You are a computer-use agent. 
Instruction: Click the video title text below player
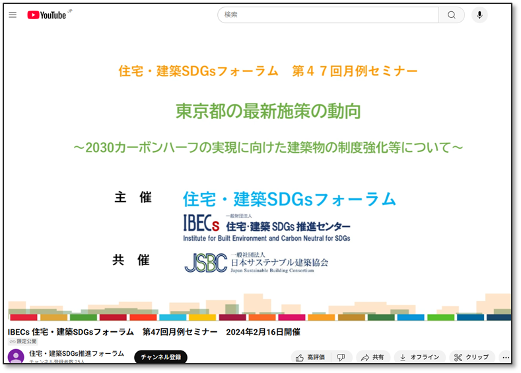pyautogui.click(x=154, y=331)
